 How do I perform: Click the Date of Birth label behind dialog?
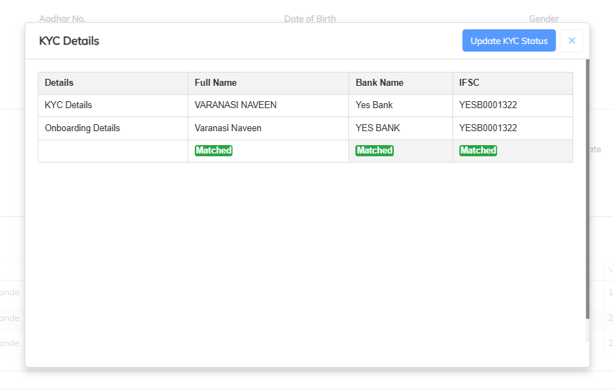[310, 19]
